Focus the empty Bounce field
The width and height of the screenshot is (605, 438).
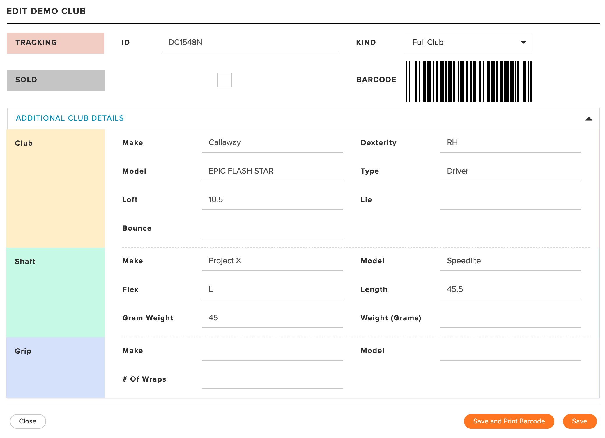point(272,228)
